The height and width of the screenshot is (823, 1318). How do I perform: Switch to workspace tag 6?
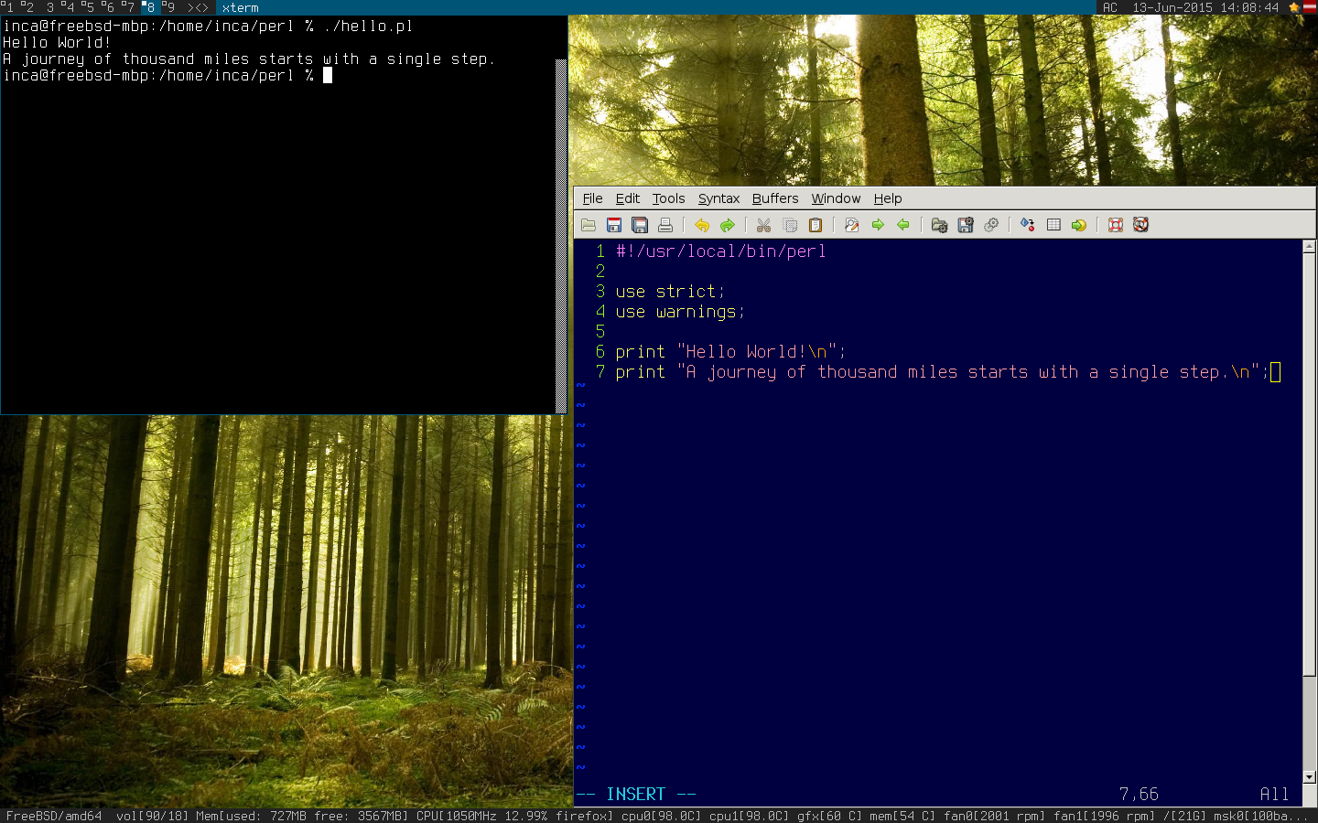[x=109, y=7]
